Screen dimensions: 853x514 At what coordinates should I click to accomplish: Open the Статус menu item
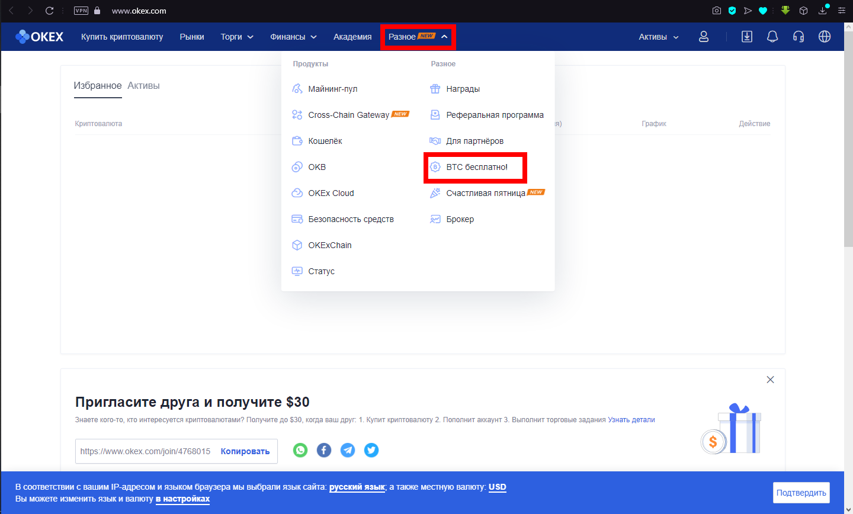tap(313, 271)
